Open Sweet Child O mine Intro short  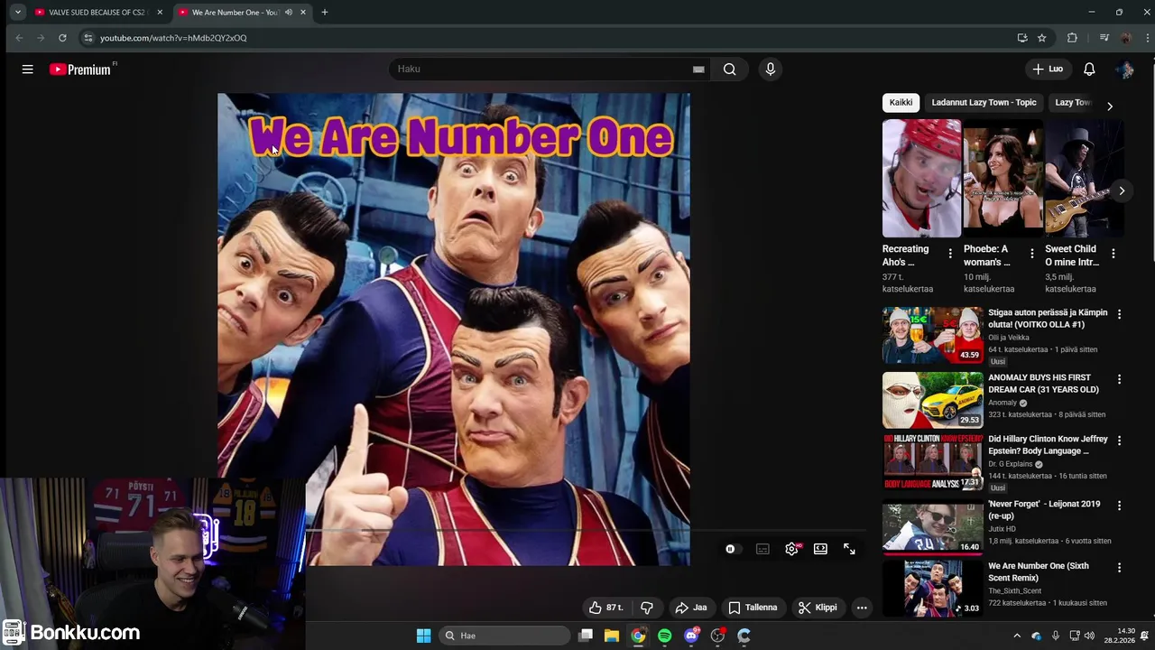pyautogui.click(x=1085, y=179)
